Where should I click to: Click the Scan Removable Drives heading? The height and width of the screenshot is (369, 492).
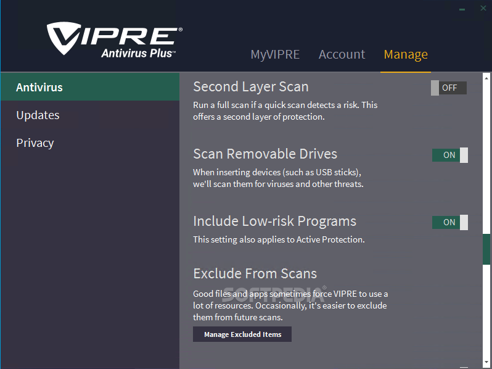pos(265,154)
